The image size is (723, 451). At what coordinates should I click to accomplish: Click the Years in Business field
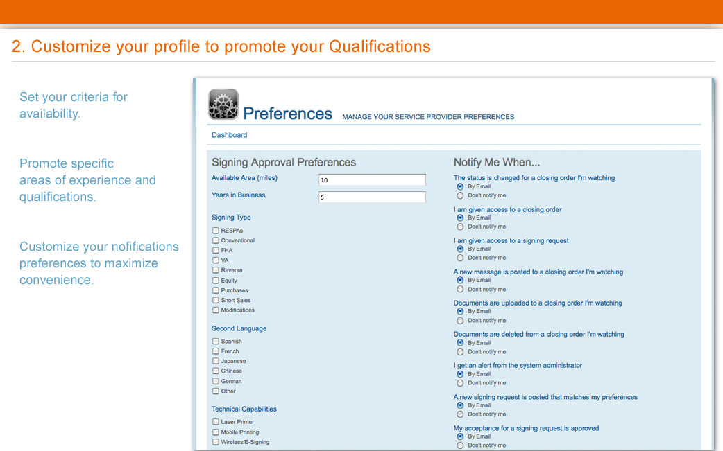tap(372, 197)
